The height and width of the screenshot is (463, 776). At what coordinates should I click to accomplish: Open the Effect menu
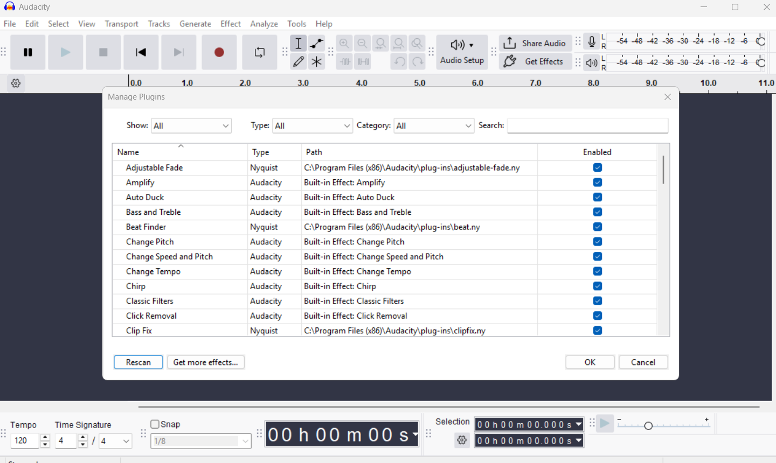click(231, 24)
